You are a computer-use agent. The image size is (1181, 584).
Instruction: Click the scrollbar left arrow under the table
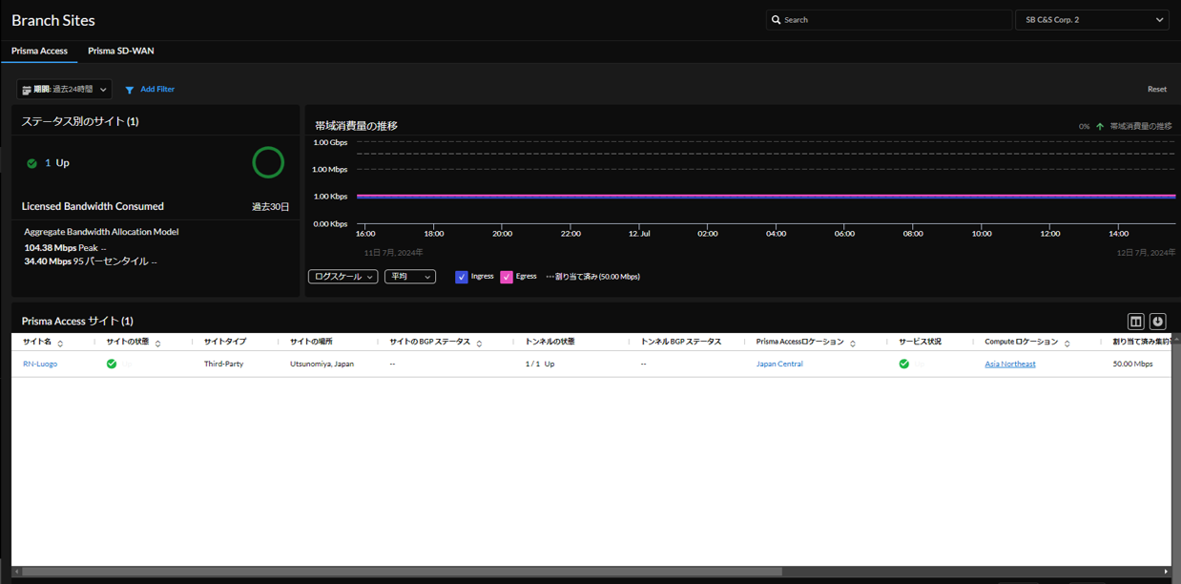[17, 572]
